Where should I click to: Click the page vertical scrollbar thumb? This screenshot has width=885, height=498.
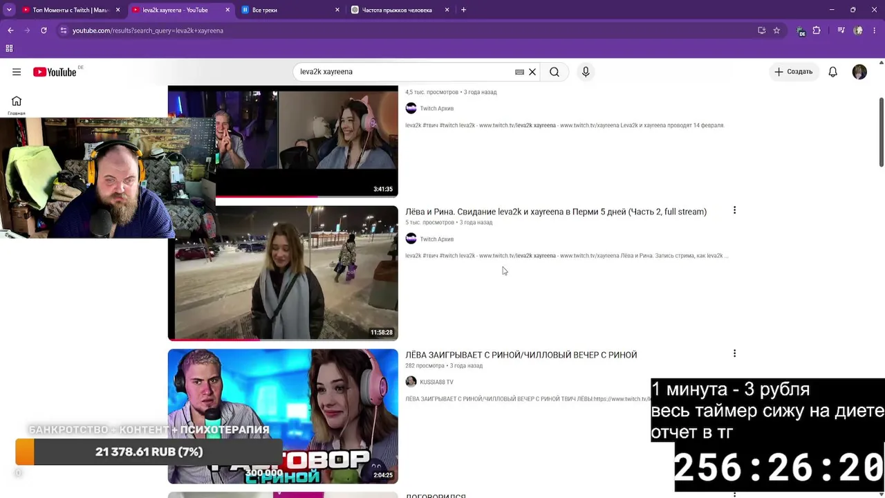pos(882,131)
